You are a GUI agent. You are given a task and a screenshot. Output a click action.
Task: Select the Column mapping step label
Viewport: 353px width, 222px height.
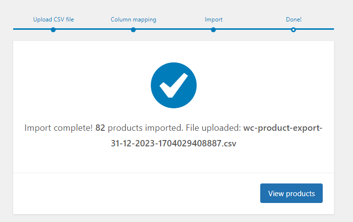(x=133, y=20)
